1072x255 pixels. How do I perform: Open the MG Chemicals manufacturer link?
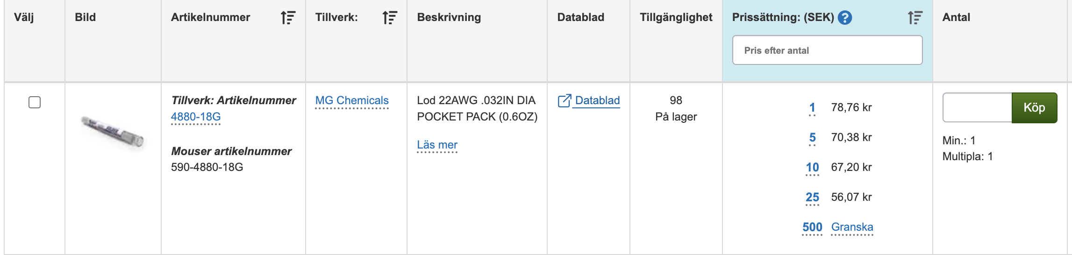[x=352, y=100]
